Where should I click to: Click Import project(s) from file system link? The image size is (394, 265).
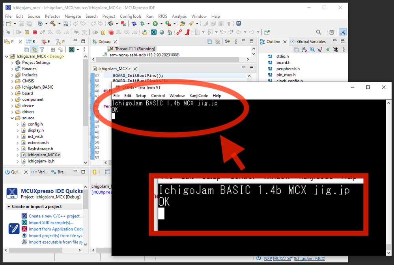[56, 235]
